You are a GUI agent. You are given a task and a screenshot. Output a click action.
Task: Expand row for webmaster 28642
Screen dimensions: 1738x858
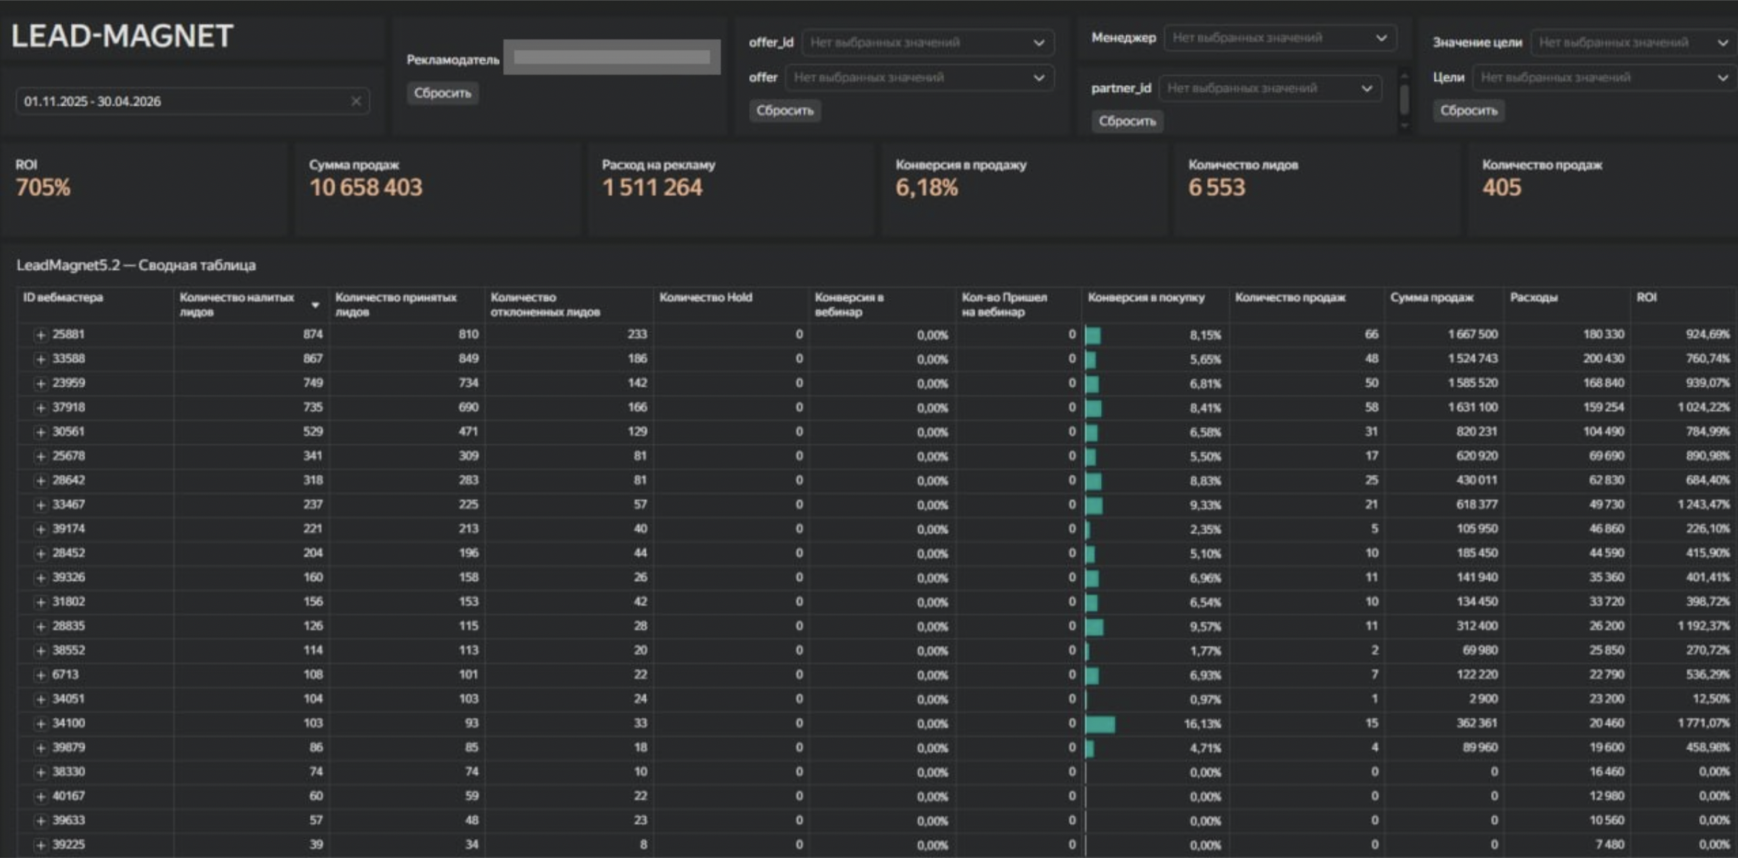tap(40, 481)
